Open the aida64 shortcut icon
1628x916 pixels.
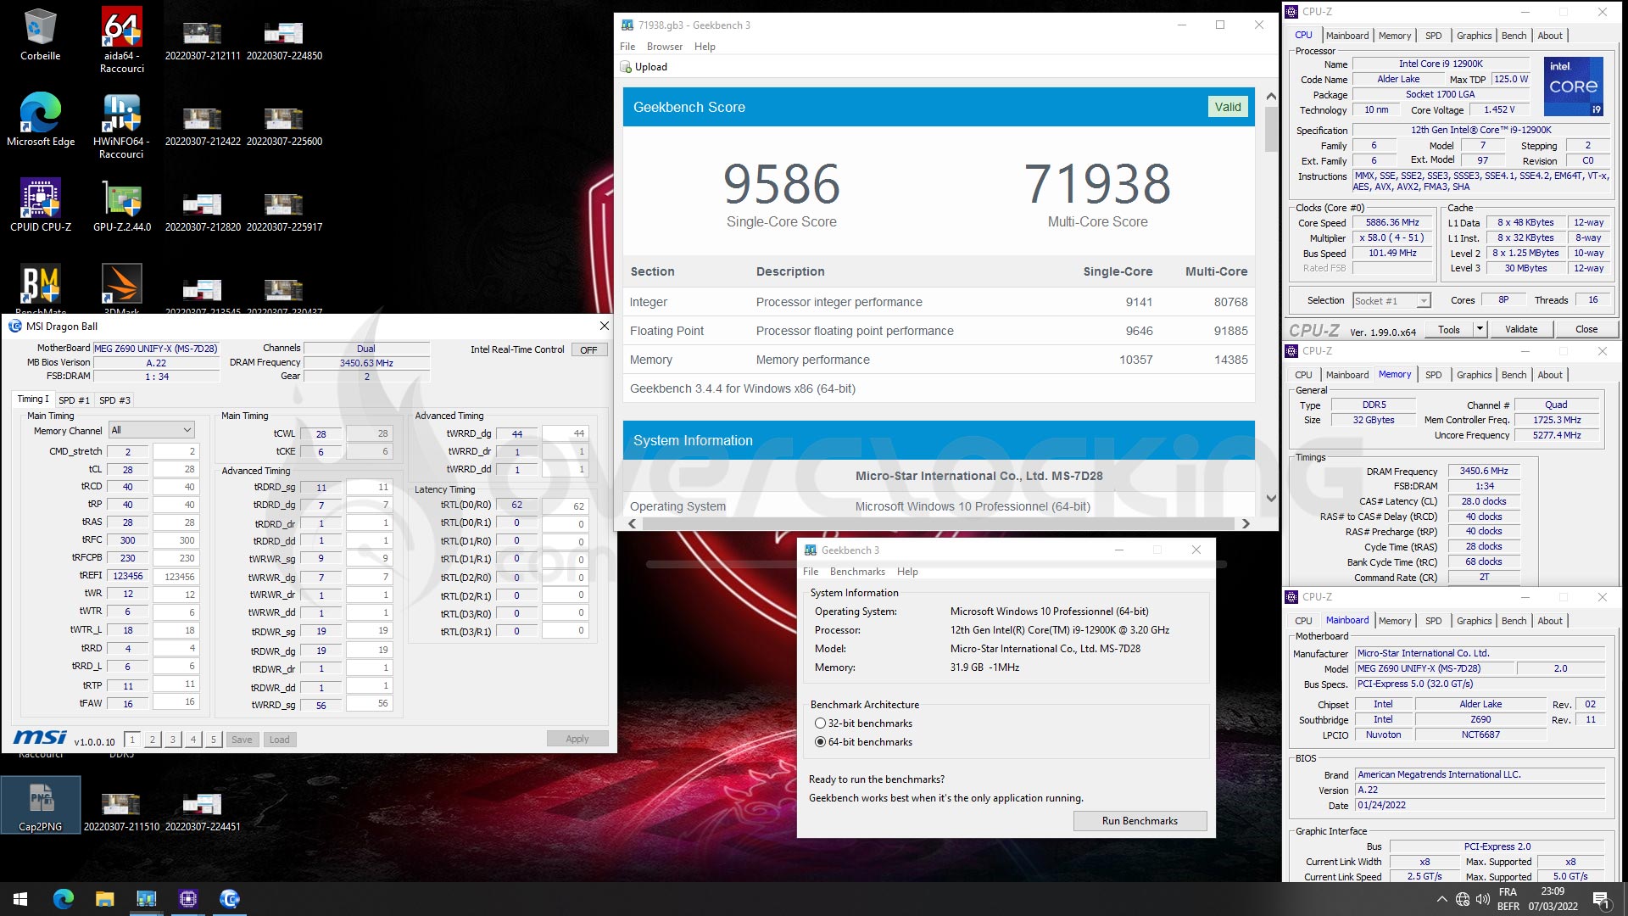tap(121, 40)
